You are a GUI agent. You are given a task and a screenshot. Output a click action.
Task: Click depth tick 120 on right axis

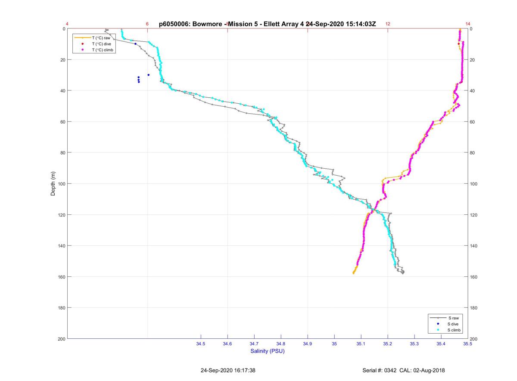tap(473, 215)
